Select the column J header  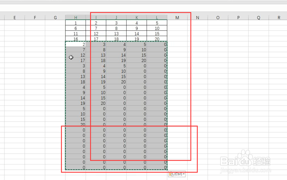pos(116,17)
